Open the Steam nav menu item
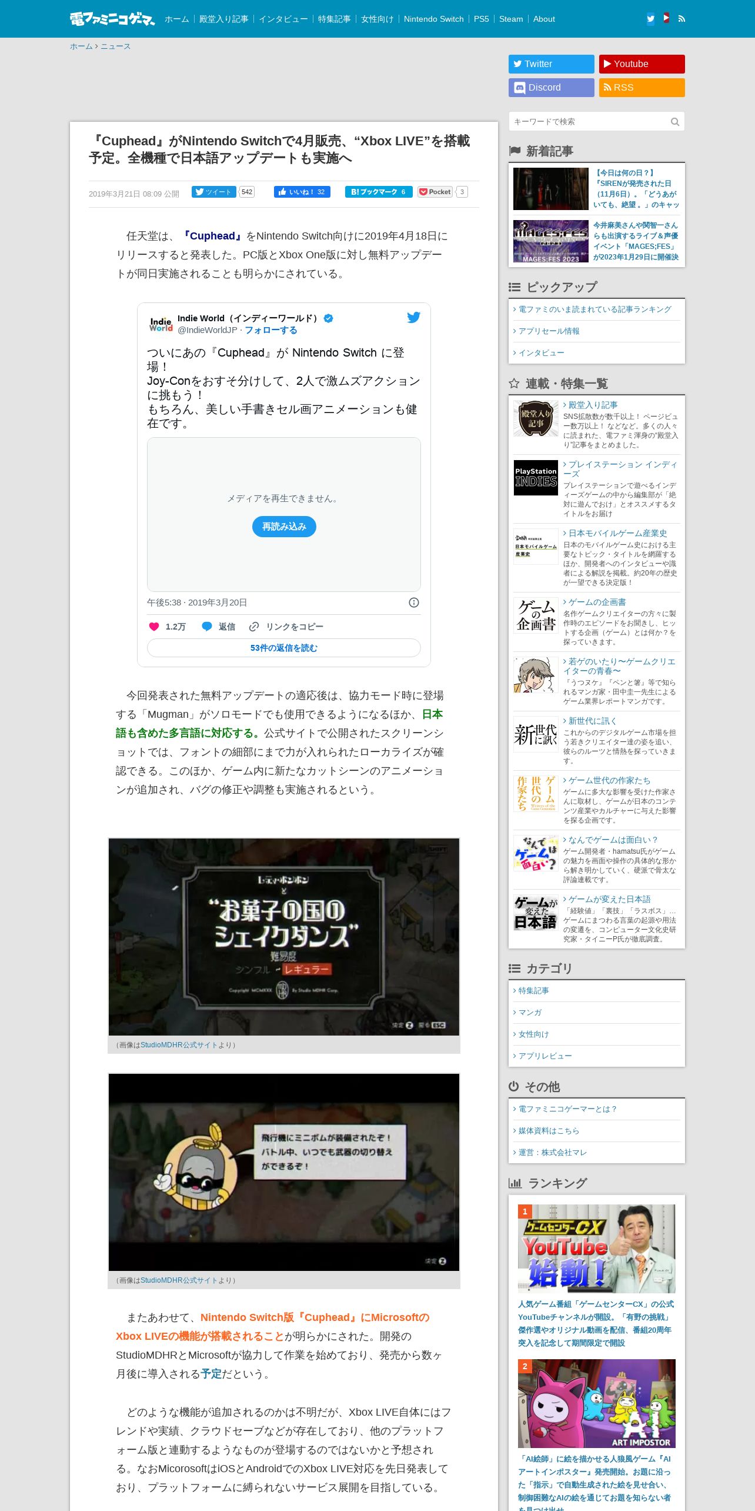 pos(511,19)
